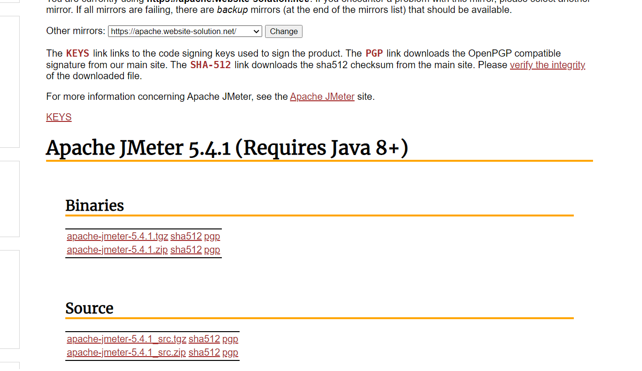The width and height of the screenshot is (642, 371).
Task: Open pgp signature for source zip
Action: click(x=230, y=352)
